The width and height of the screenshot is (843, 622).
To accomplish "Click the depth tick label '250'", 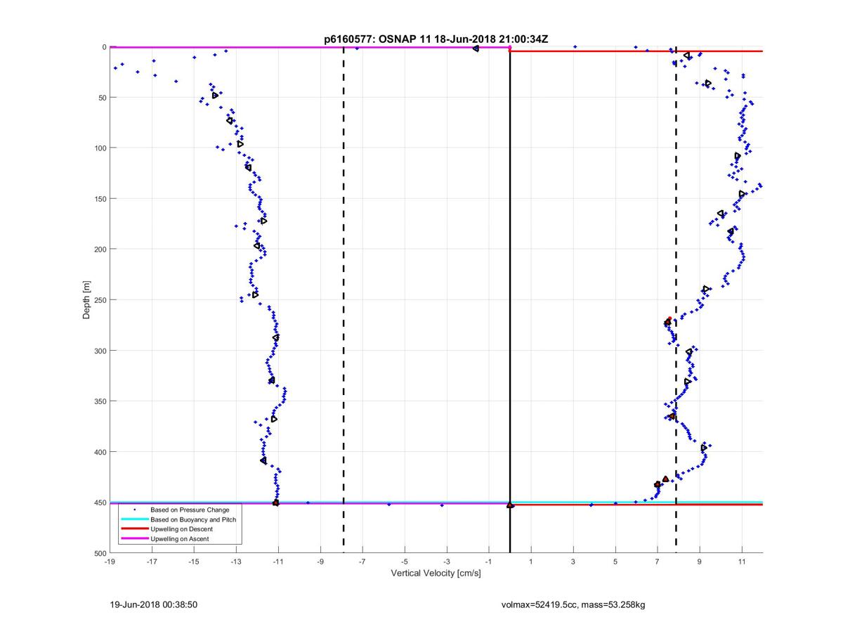I will click(100, 300).
